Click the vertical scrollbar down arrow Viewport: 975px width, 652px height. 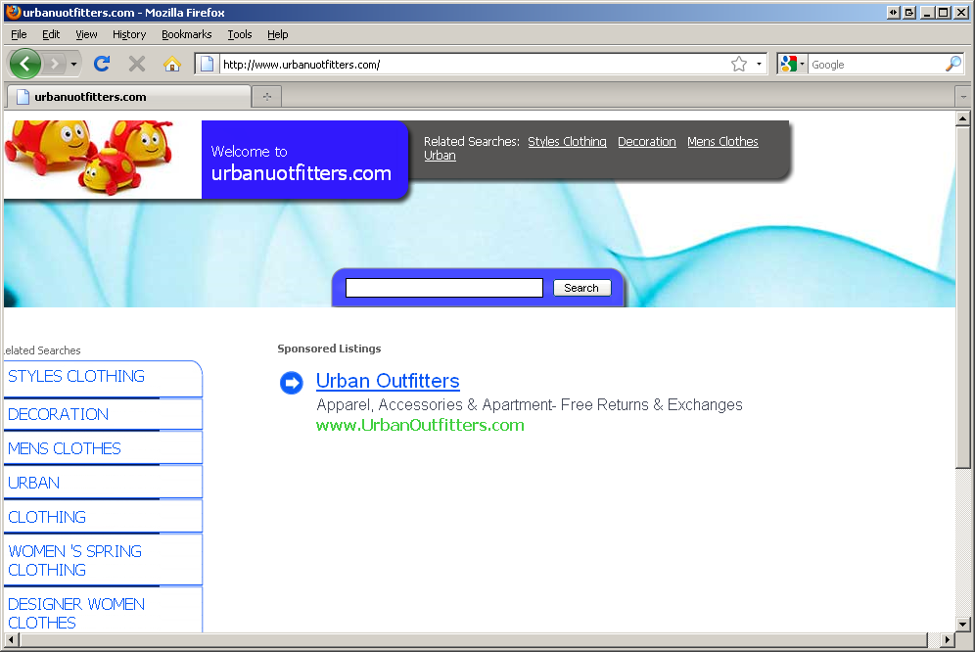tap(962, 624)
